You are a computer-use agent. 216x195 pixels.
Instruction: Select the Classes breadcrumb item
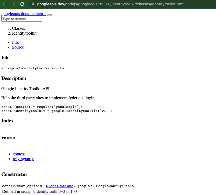18,28
